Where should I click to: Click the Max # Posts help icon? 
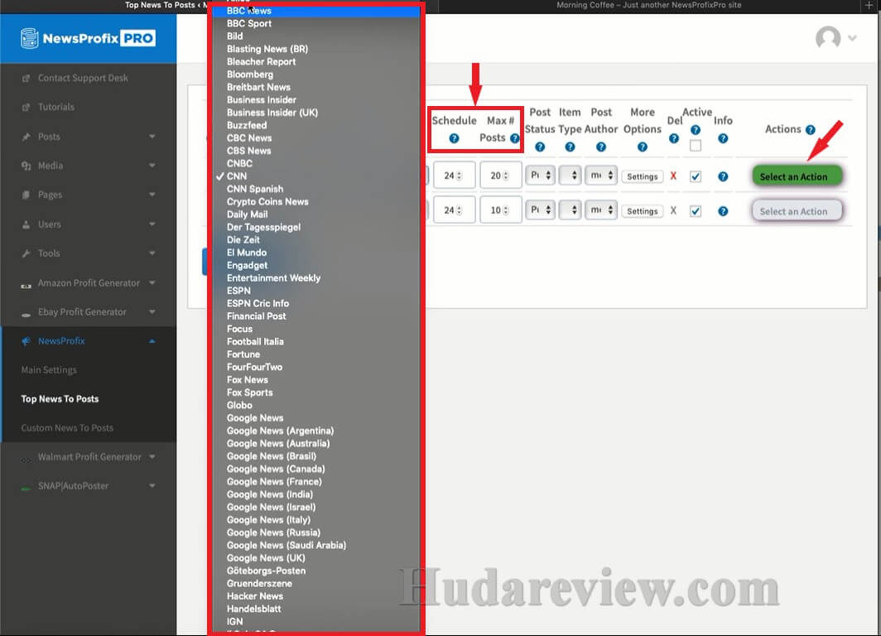click(x=514, y=138)
